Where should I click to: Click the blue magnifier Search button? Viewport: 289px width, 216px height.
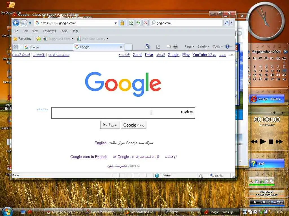[x=226, y=23]
